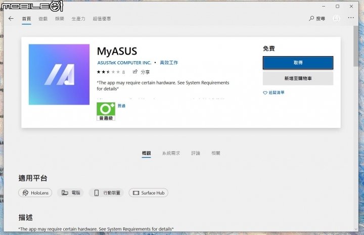This screenshot has height=235, width=364.
Task: Select the 電腦 PC platform chip
Action: [70, 193]
